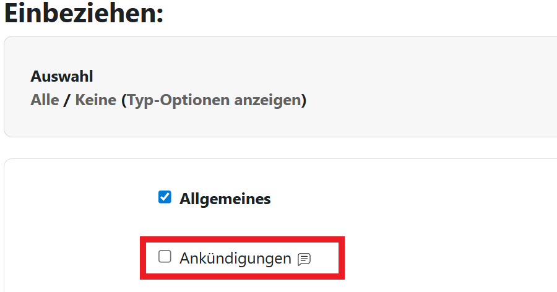Click the slash between Alle and Keine
The width and height of the screenshot is (557, 292).
point(67,100)
